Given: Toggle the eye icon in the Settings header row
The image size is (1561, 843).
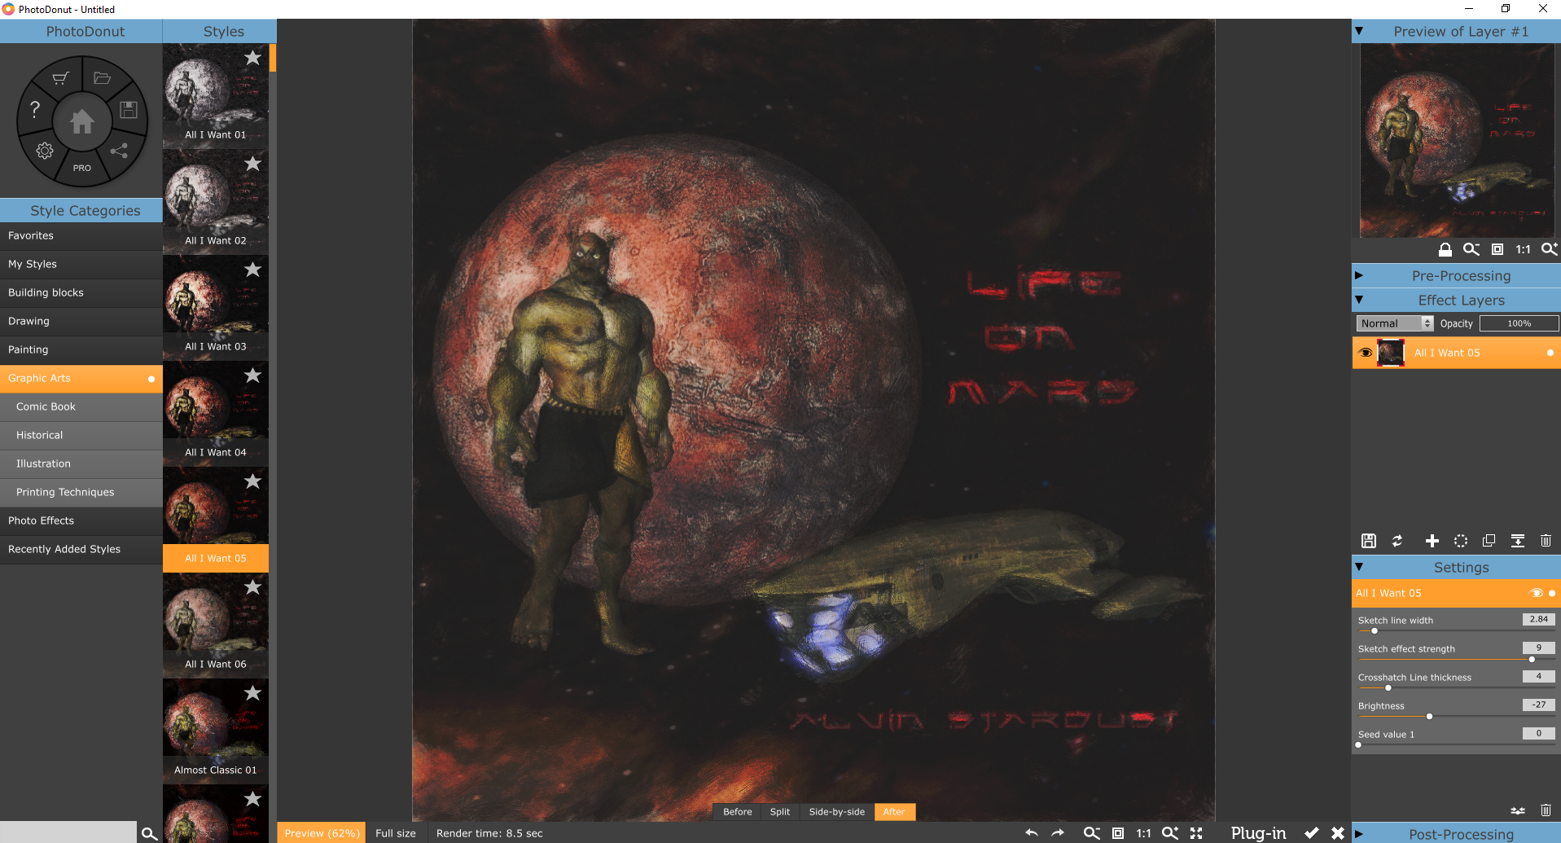Looking at the screenshot, I should tap(1537, 593).
